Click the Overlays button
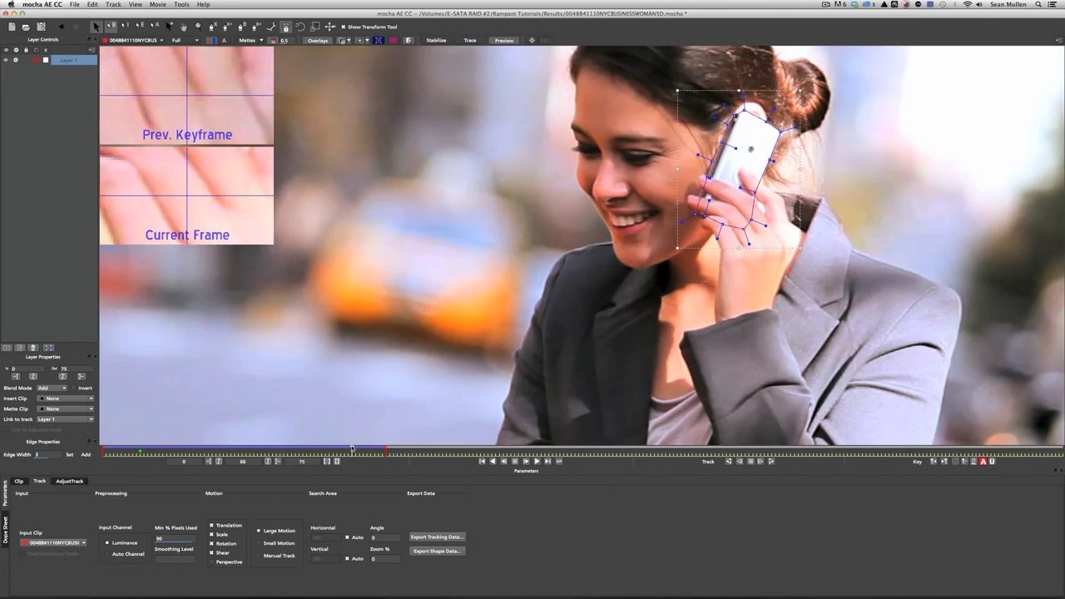 tap(318, 40)
